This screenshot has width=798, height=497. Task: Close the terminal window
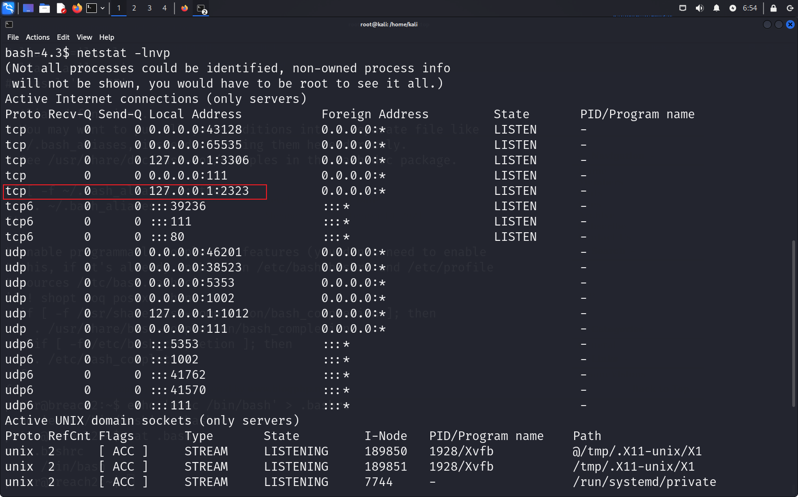pos(790,24)
